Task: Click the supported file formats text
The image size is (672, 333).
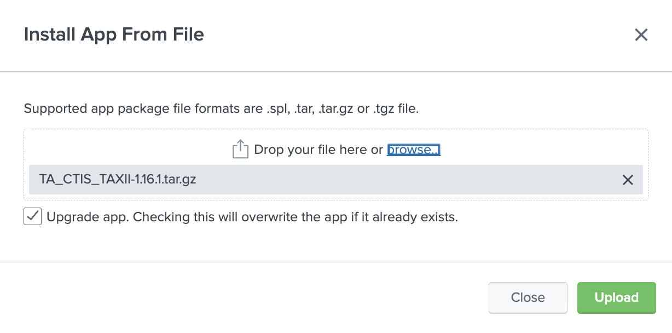Action: tap(221, 108)
